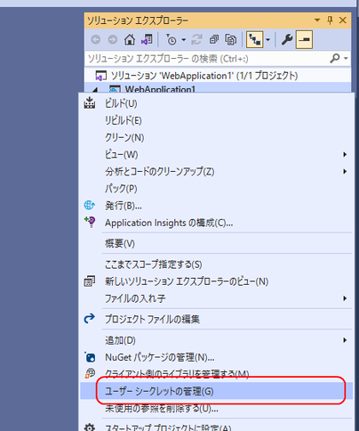The width and height of the screenshot is (359, 431).
Task: Toggle the pin auto-hide icon in title bar
Action: 330,20
